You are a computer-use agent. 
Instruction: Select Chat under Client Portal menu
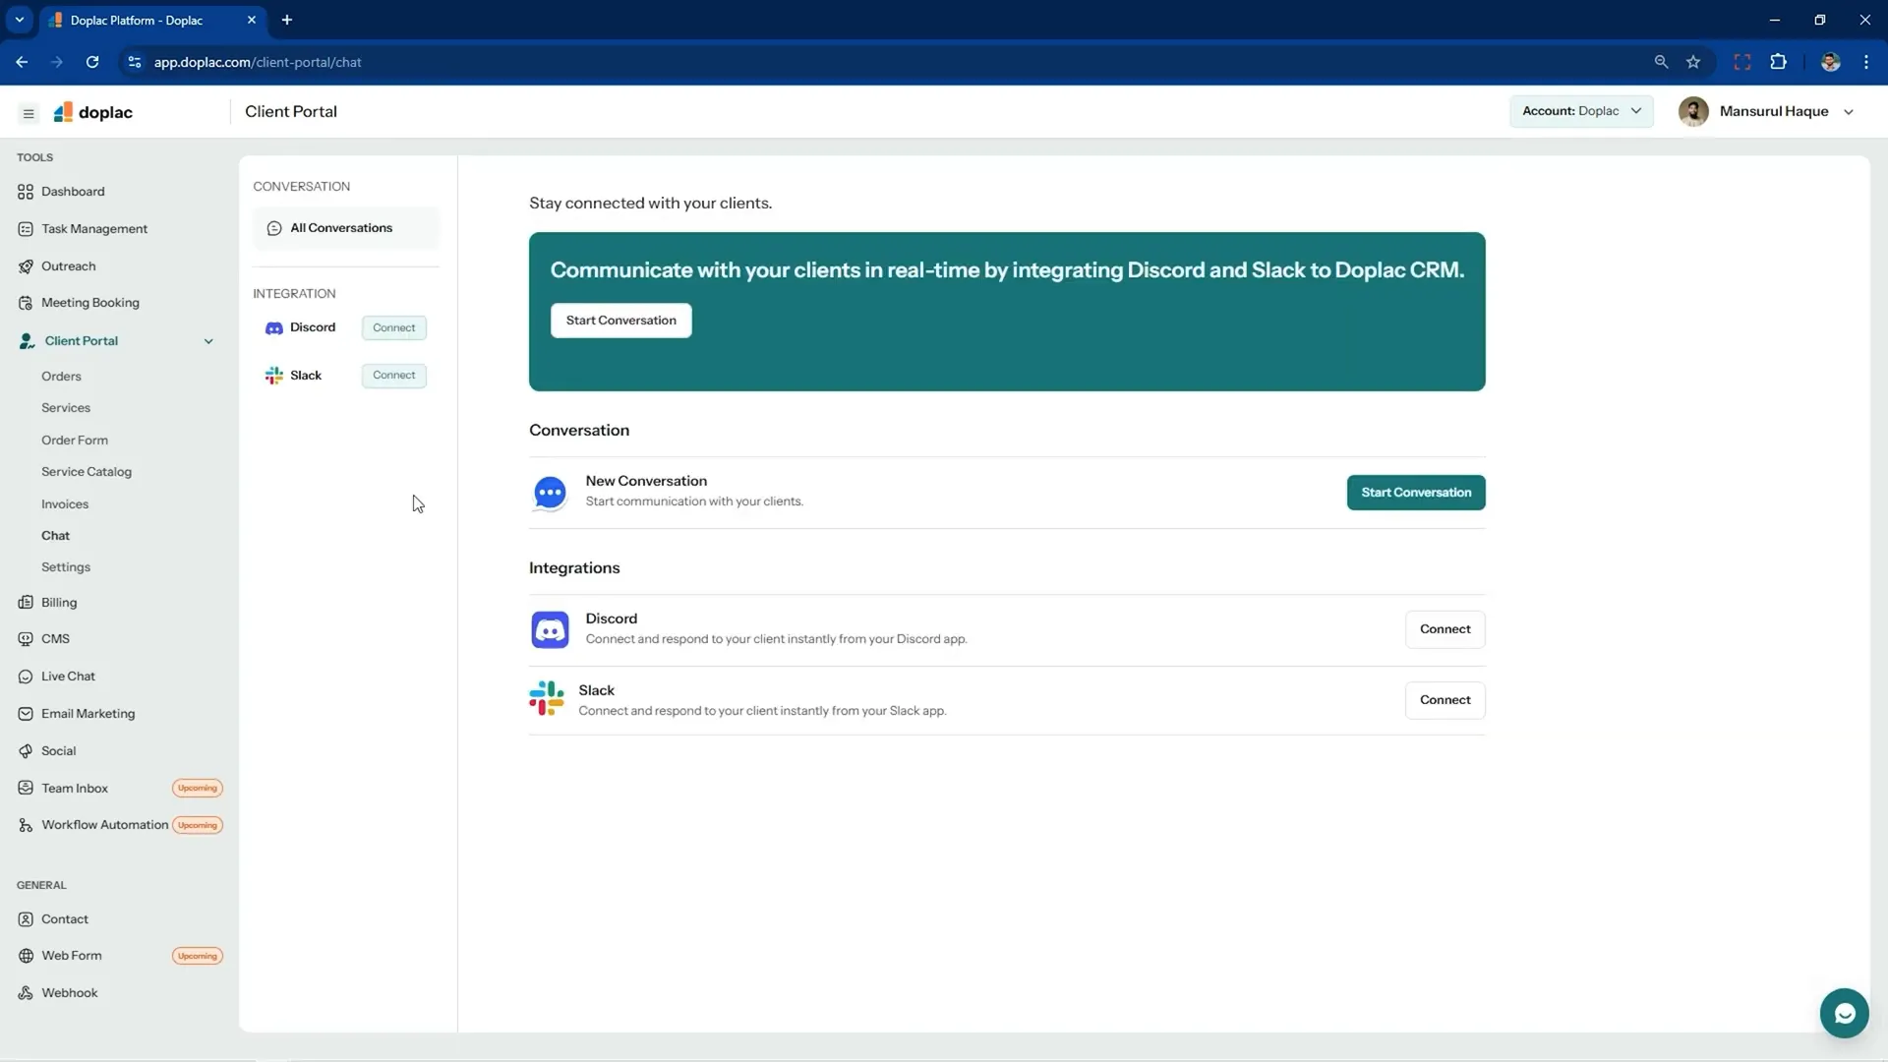coord(54,536)
